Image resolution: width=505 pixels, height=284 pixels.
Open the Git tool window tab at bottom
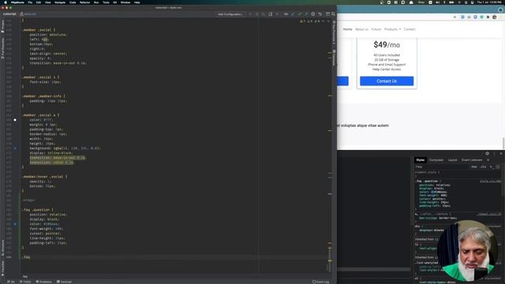(x=11, y=282)
